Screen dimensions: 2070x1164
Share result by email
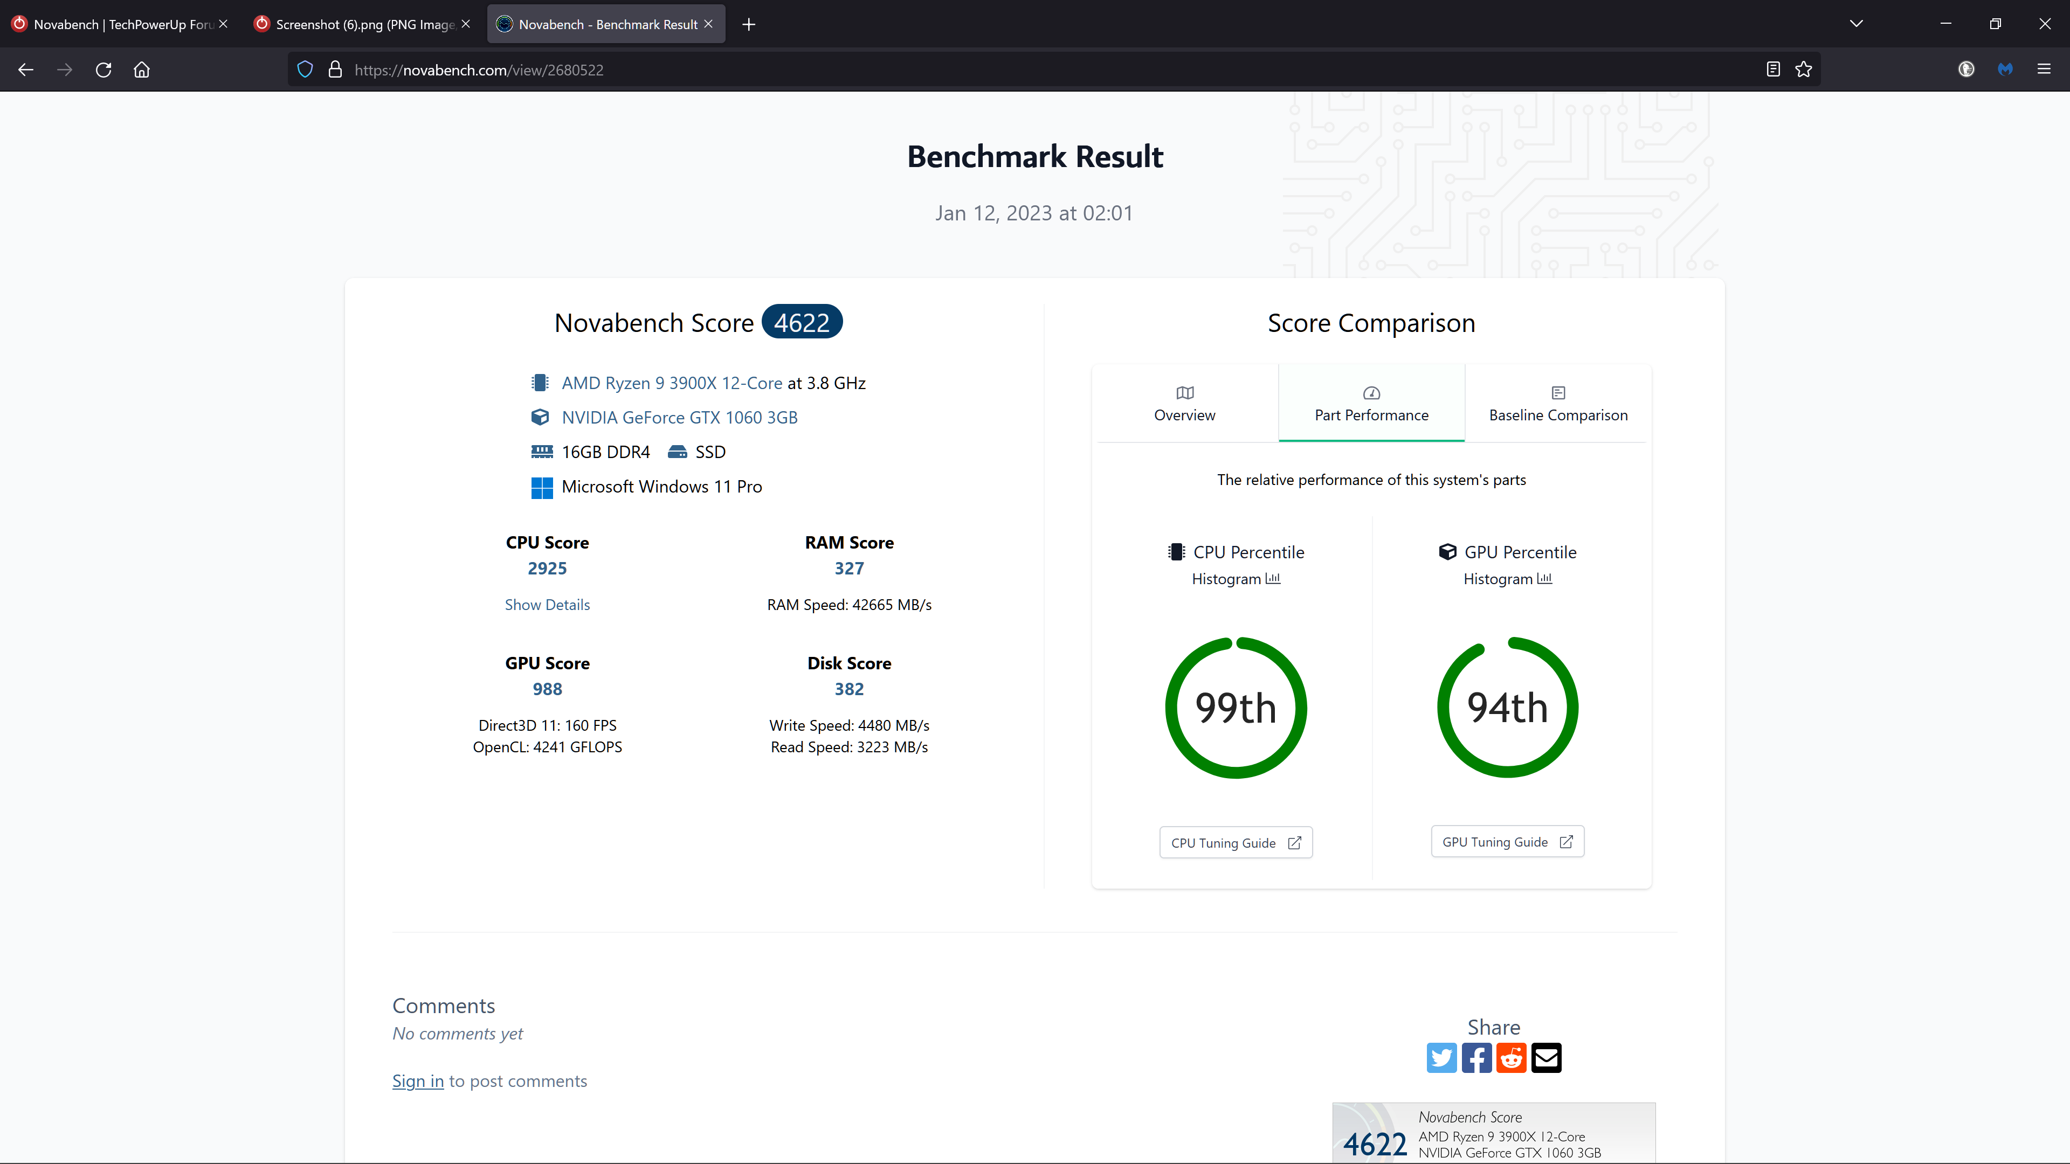point(1547,1058)
